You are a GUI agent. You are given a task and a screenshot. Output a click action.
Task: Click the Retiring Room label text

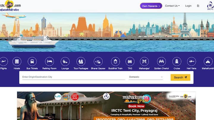point(49,68)
